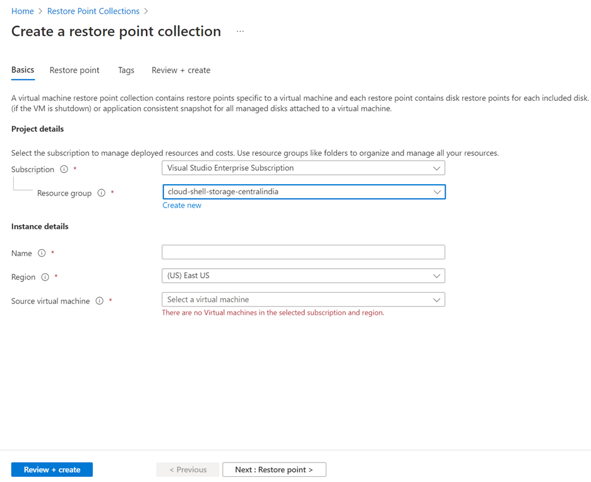Switch to the Tags tab
591x482 pixels.
point(126,70)
